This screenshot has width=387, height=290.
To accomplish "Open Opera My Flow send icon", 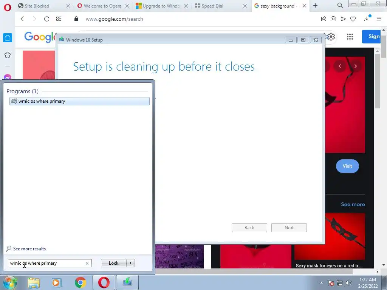I will pos(343,19).
